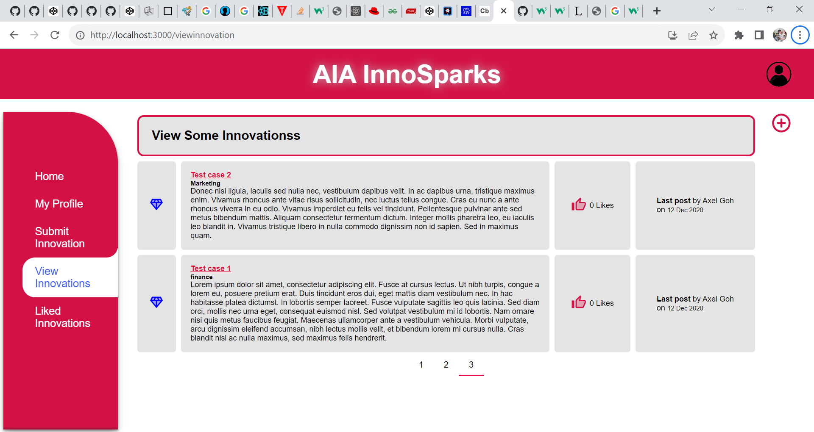The image size is (814, 432).
Task: Open a new browser tab
Action: click(657, 11)
